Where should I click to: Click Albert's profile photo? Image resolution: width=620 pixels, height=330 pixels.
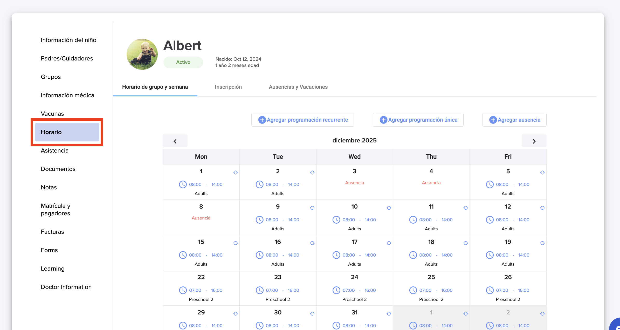[x=142, y=54]
